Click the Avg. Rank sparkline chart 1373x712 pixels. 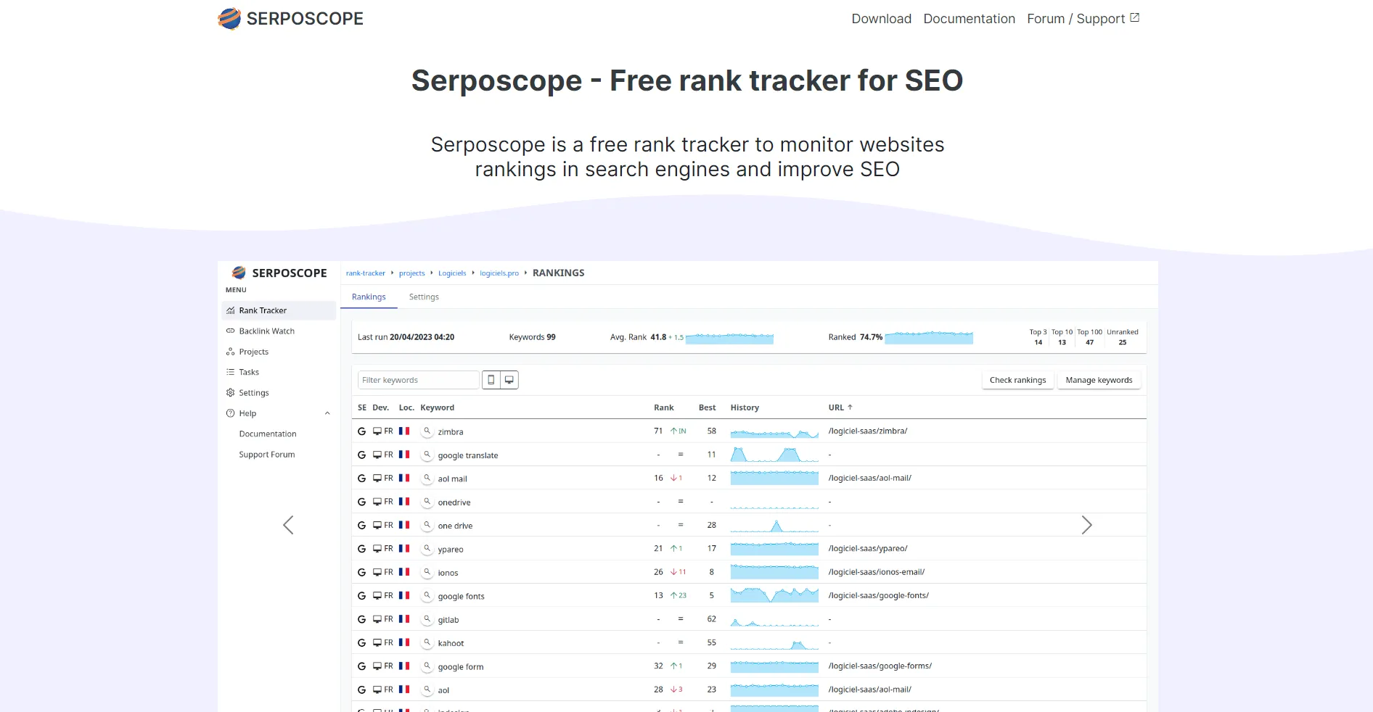click(729, 337)
